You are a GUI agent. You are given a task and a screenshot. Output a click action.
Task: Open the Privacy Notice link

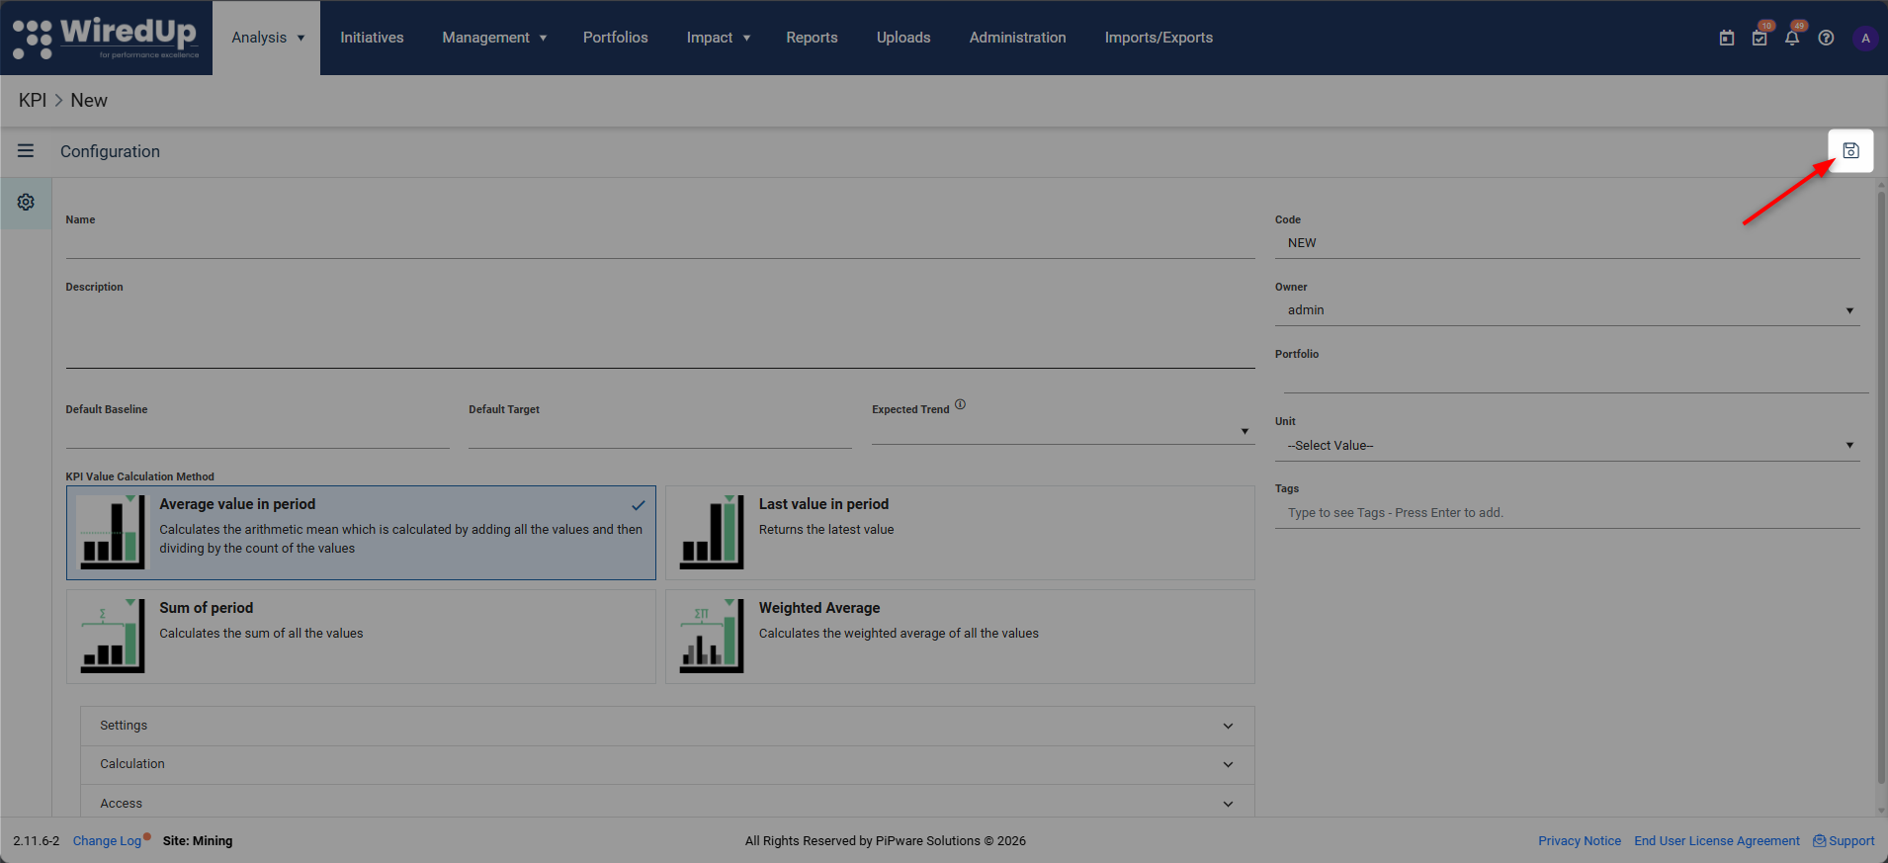pyautogui.click(x=1580, y=841)
